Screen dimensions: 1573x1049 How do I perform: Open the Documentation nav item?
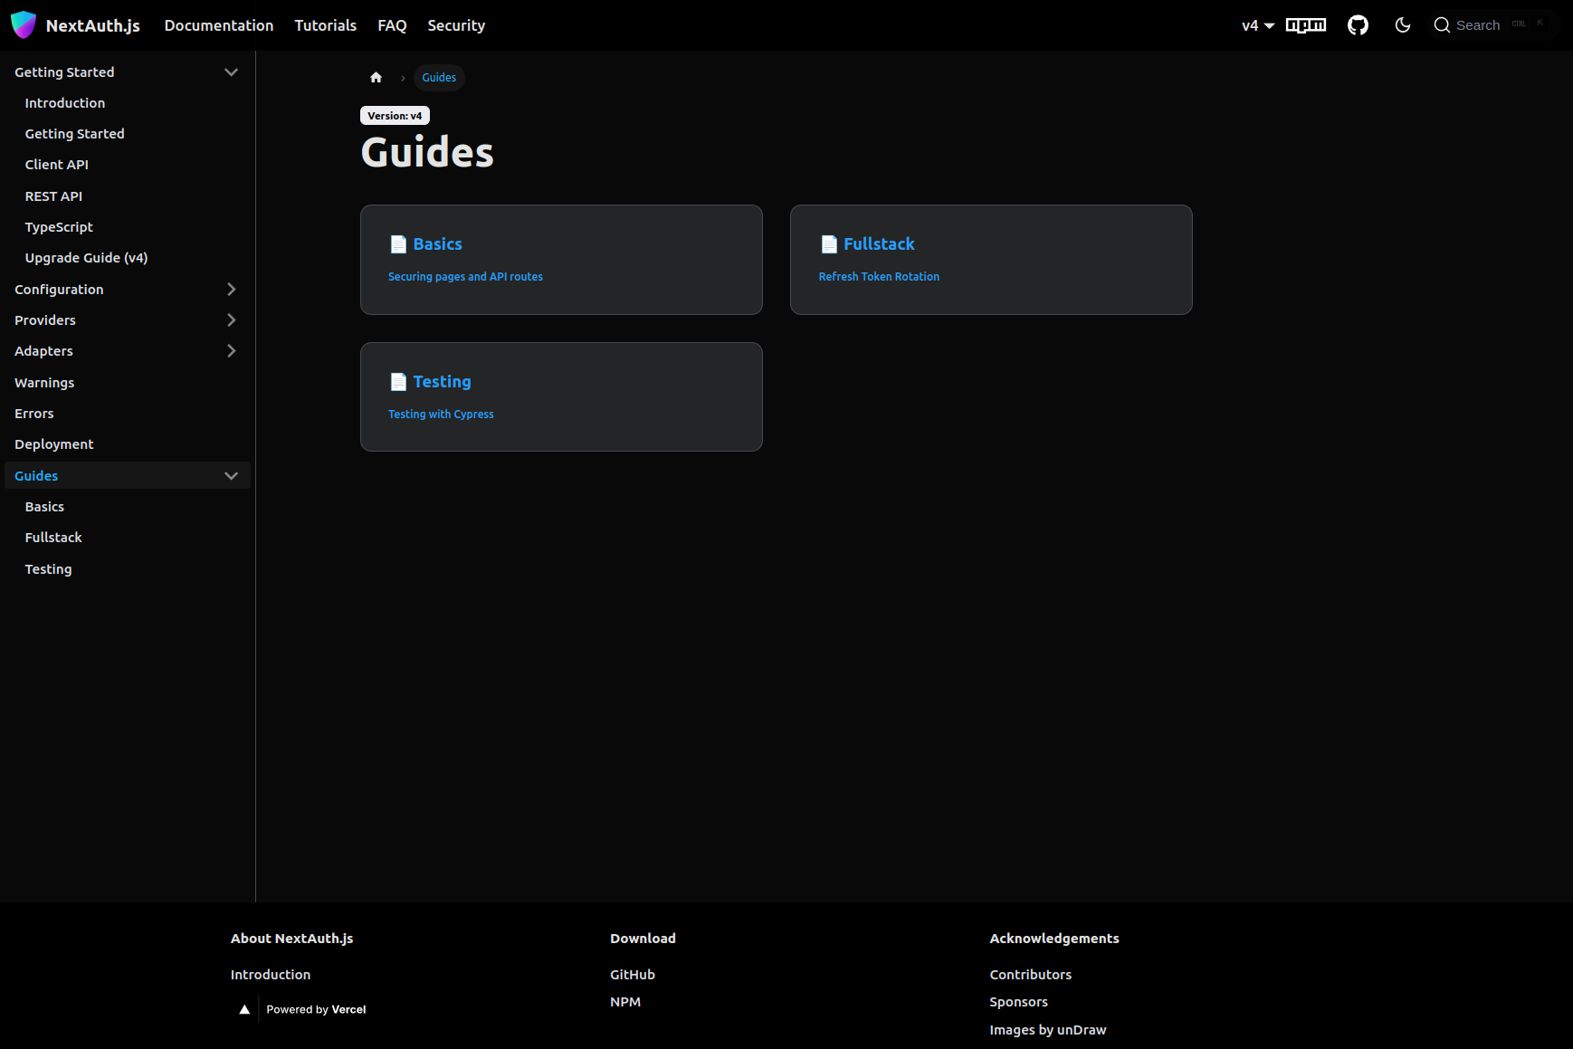(x=219, y=25)
